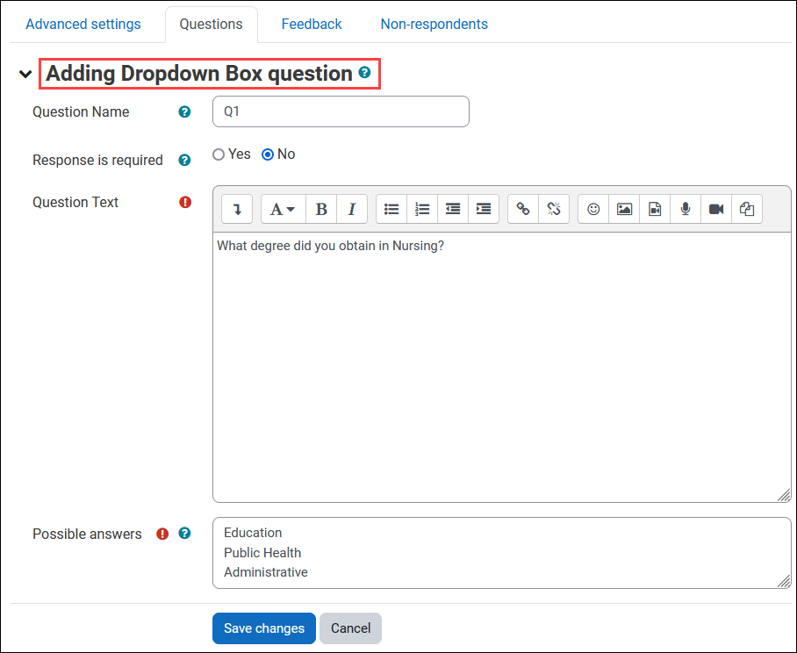Viewport: 797px width, 653px height.
Task: Record video using the camera icon
Action: [715, 208]
